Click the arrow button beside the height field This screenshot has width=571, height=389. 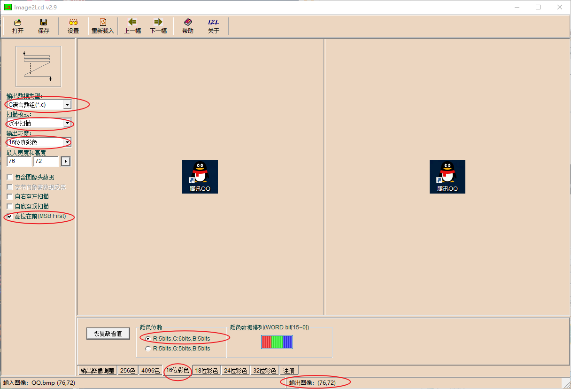(x=66, y=161)
